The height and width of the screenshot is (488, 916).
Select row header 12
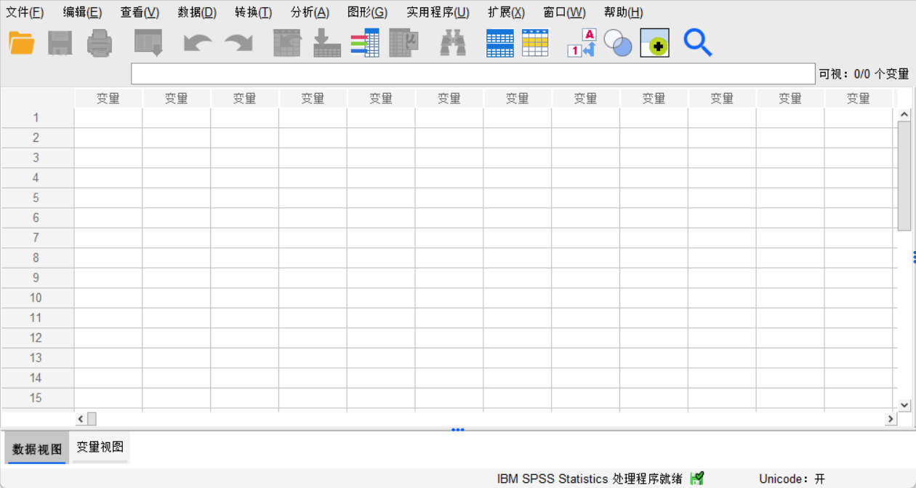click(x=37, y=338)
